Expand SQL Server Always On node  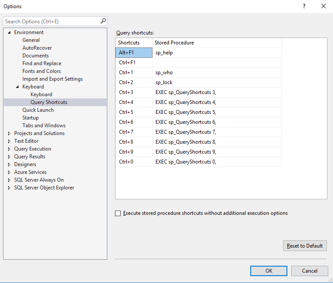9,180
